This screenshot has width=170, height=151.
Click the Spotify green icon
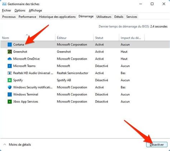pyautogui.click(x=10, y=80)
